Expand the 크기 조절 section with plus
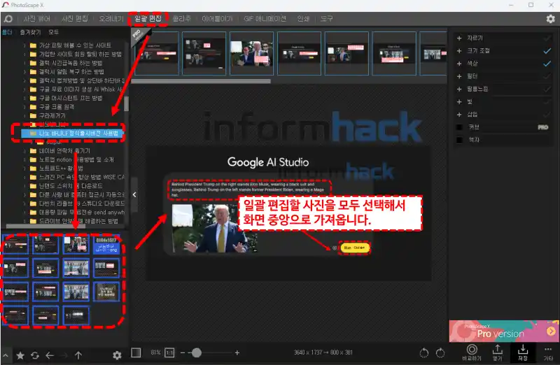Viewport: 560px width, 365px height. (x=459, y=51)
